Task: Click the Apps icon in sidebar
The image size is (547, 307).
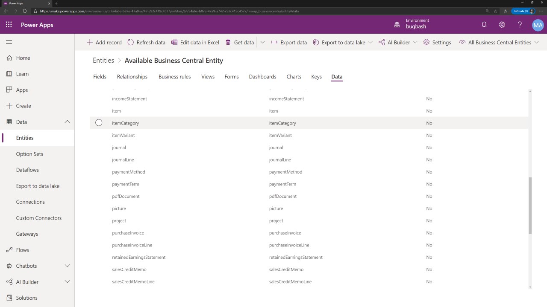Action: click(9, 90)
